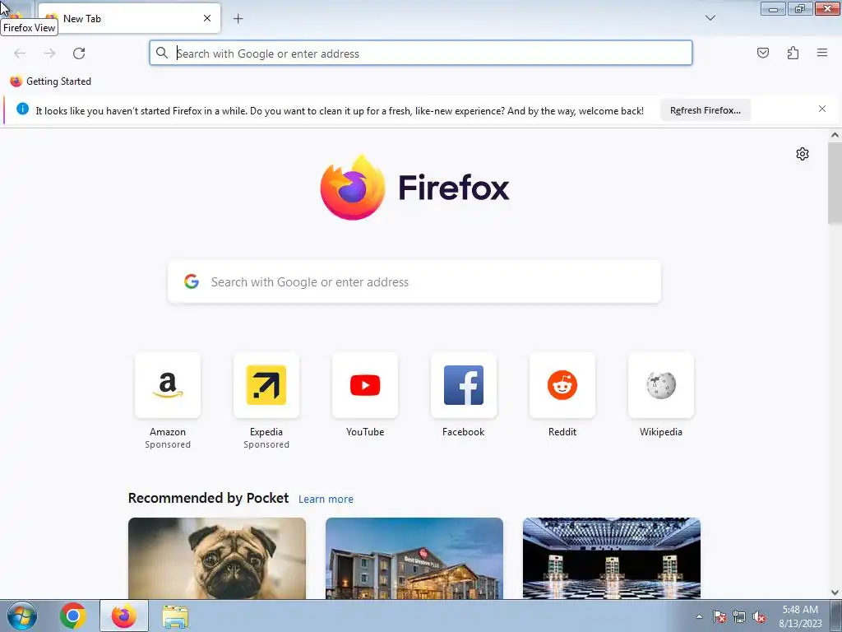Click the Sponsored label under Expedia
This screenshot has width=842, height=632.
click(266, 444)
